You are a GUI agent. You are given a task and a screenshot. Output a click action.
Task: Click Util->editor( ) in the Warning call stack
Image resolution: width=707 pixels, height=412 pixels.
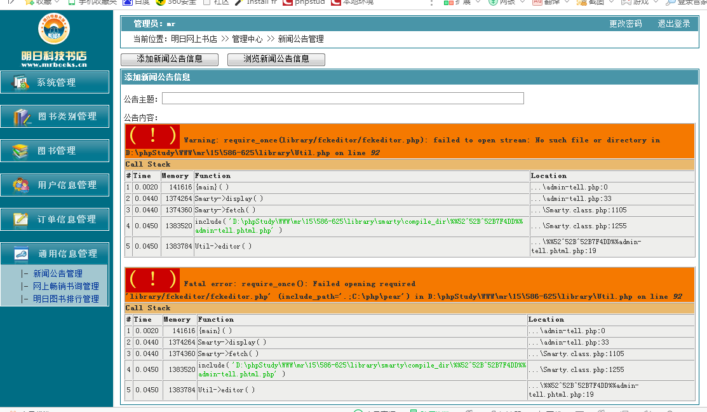(x=223, y=247)
